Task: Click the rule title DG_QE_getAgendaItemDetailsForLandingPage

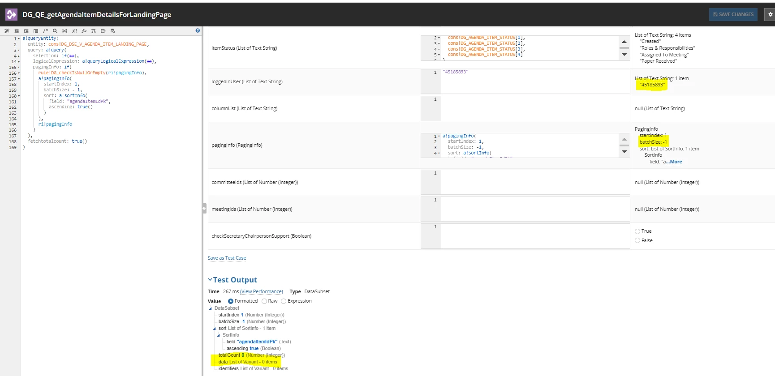Action: (x=97, y=14)
